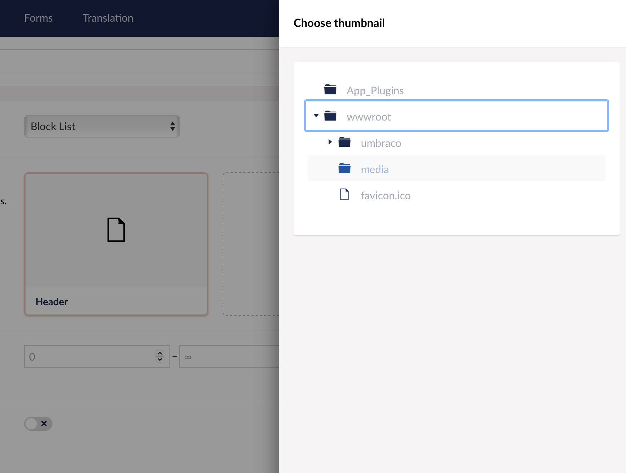The height and width of the screenshot is (473, 626).
Task: Click the wwwroot folder icon
Action: 331,116
